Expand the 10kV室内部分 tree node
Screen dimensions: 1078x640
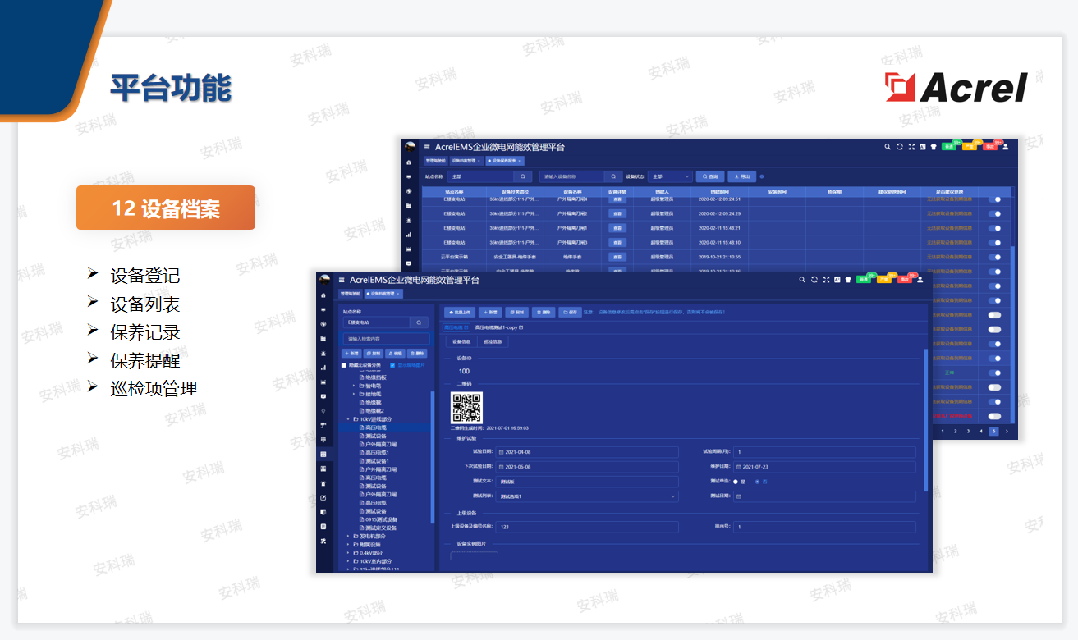click(x=348, y=561)
